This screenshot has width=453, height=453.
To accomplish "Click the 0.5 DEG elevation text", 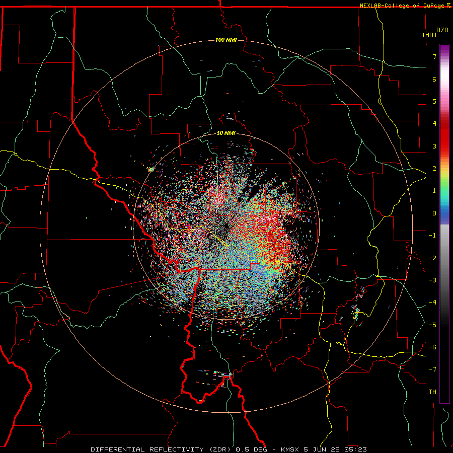I will 252,449.
